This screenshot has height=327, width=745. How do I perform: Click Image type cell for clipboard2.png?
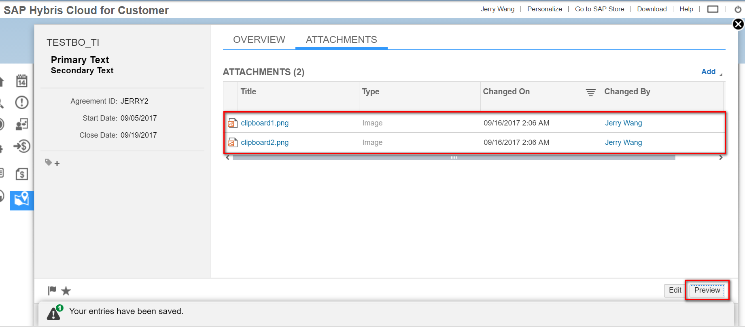pyautogui.click(x=372, y=142)
